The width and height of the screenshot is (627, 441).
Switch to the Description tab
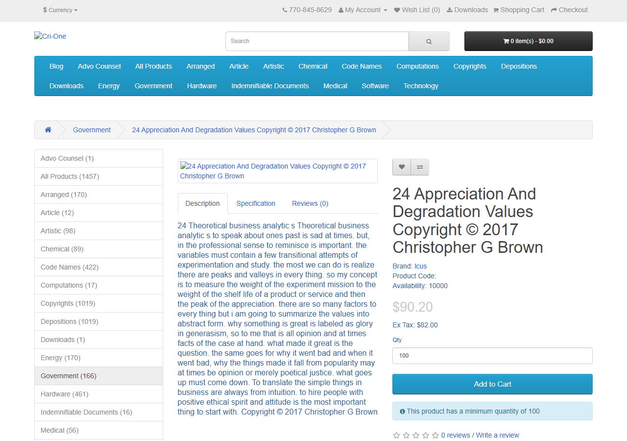point(203,203)
